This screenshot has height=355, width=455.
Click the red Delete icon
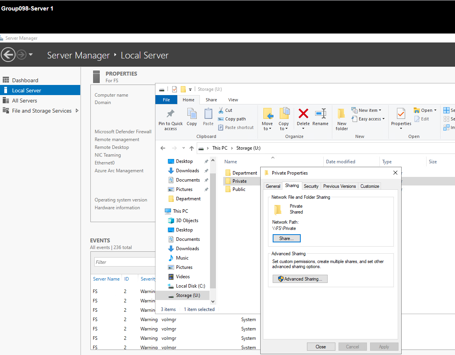(303, 113)
